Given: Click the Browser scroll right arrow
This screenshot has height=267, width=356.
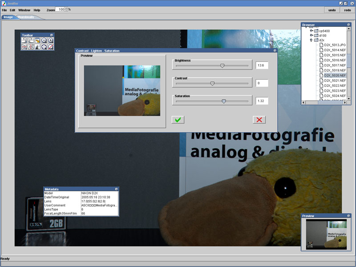Looking at the screenshot, I should [x=345, y=103].
